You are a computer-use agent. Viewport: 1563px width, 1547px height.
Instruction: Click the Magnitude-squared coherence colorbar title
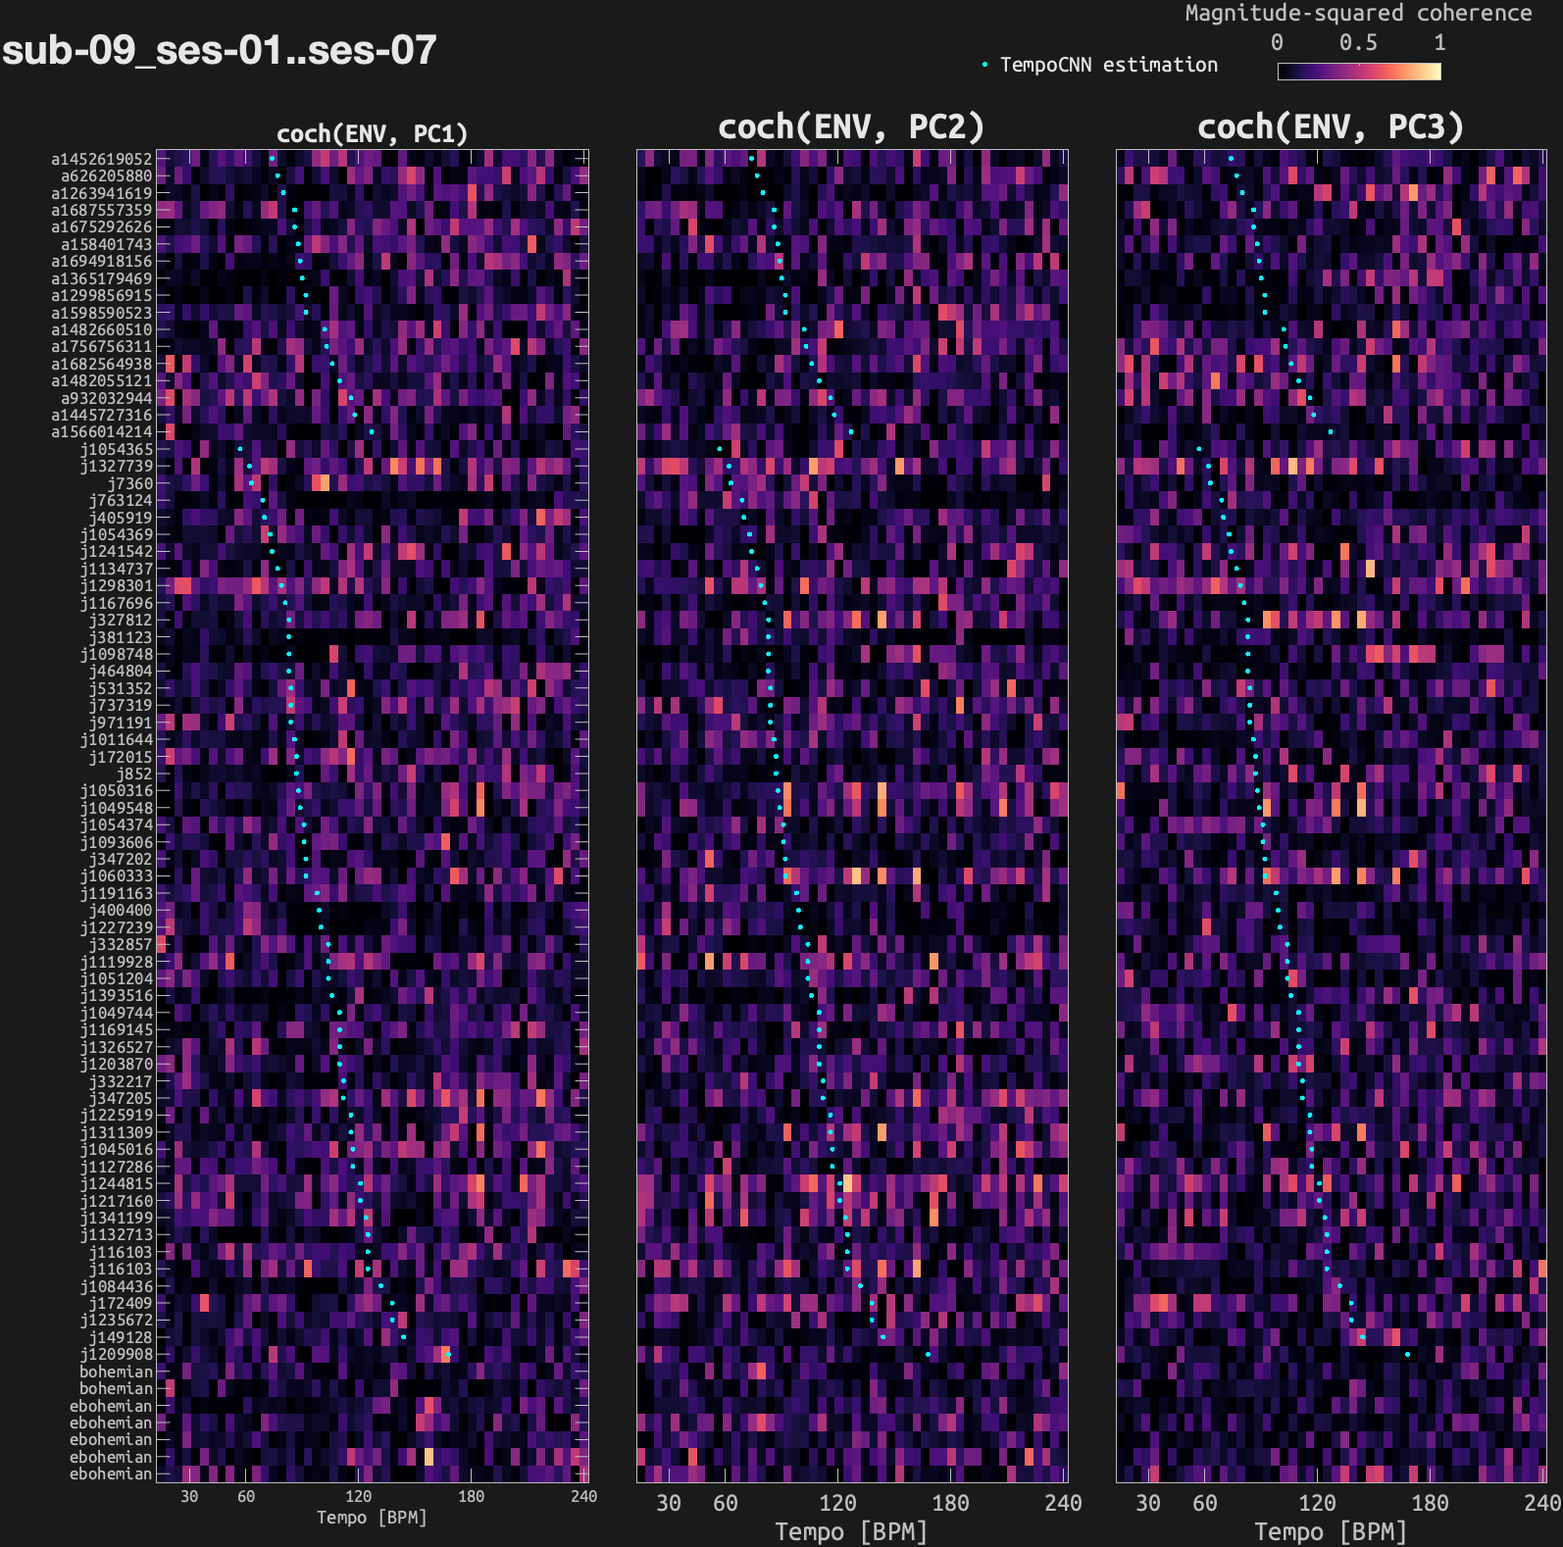coord(1358,13)
